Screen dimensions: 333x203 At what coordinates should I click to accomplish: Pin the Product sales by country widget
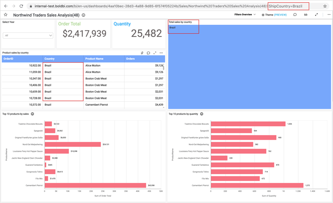[142, 53]
